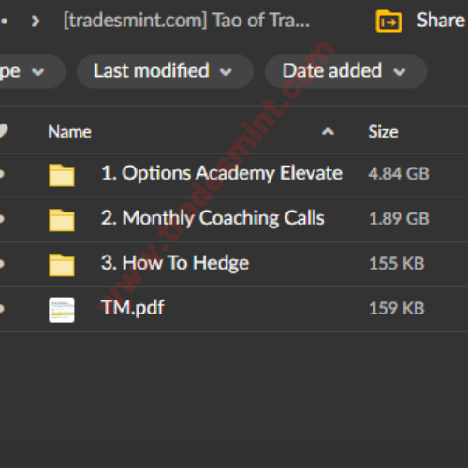Click the folder icon for Options Academy Elevate

(62, 175)
